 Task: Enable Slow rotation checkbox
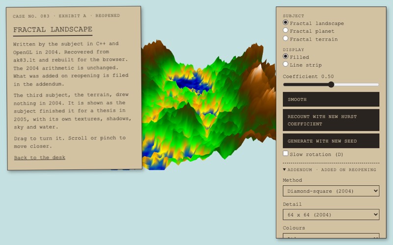(x=285, y=153)
